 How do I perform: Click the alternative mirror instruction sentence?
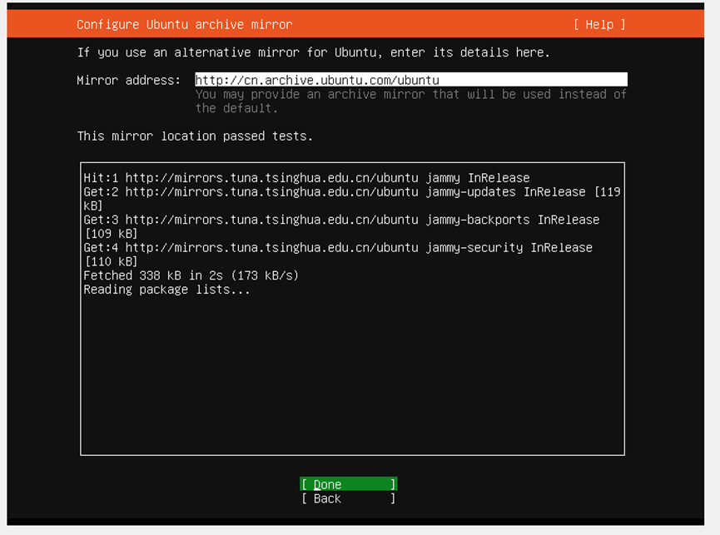(x=313, y=52)
